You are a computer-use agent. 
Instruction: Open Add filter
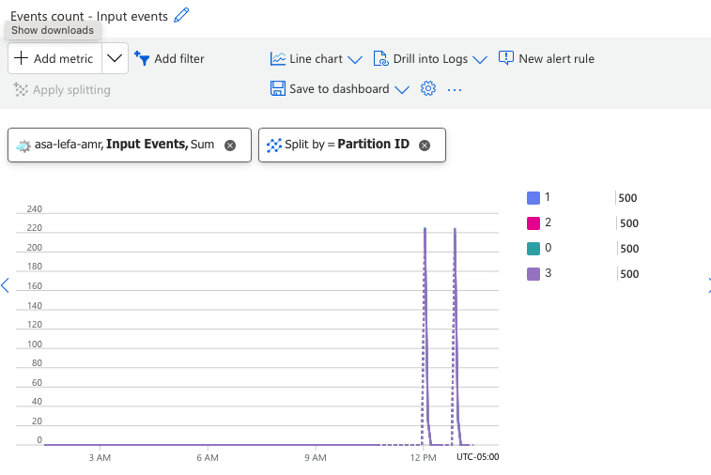point(170,58)
